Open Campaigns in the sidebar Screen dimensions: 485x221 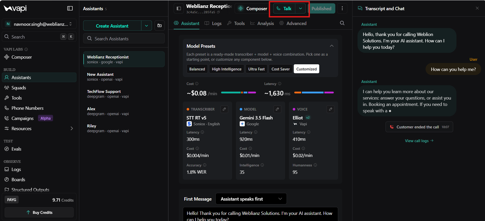pyautogui.click(x=39, y=118)
